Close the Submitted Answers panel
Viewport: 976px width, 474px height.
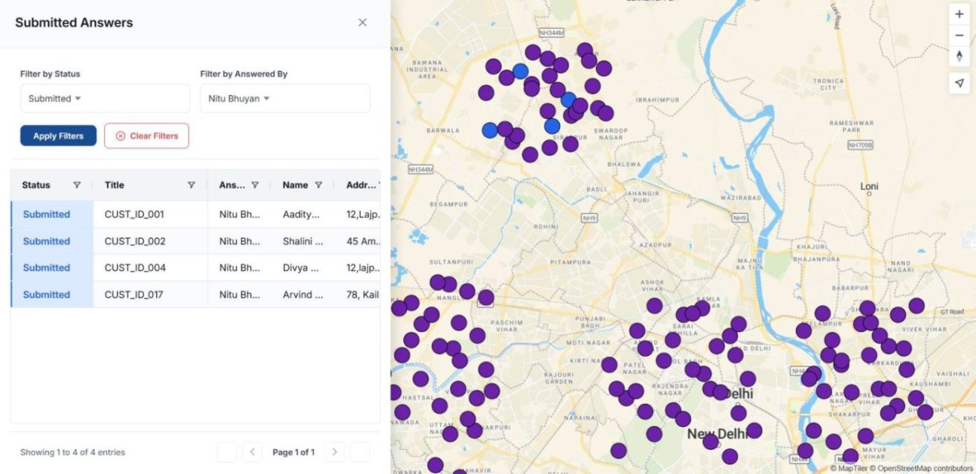[x=362, y=22]
